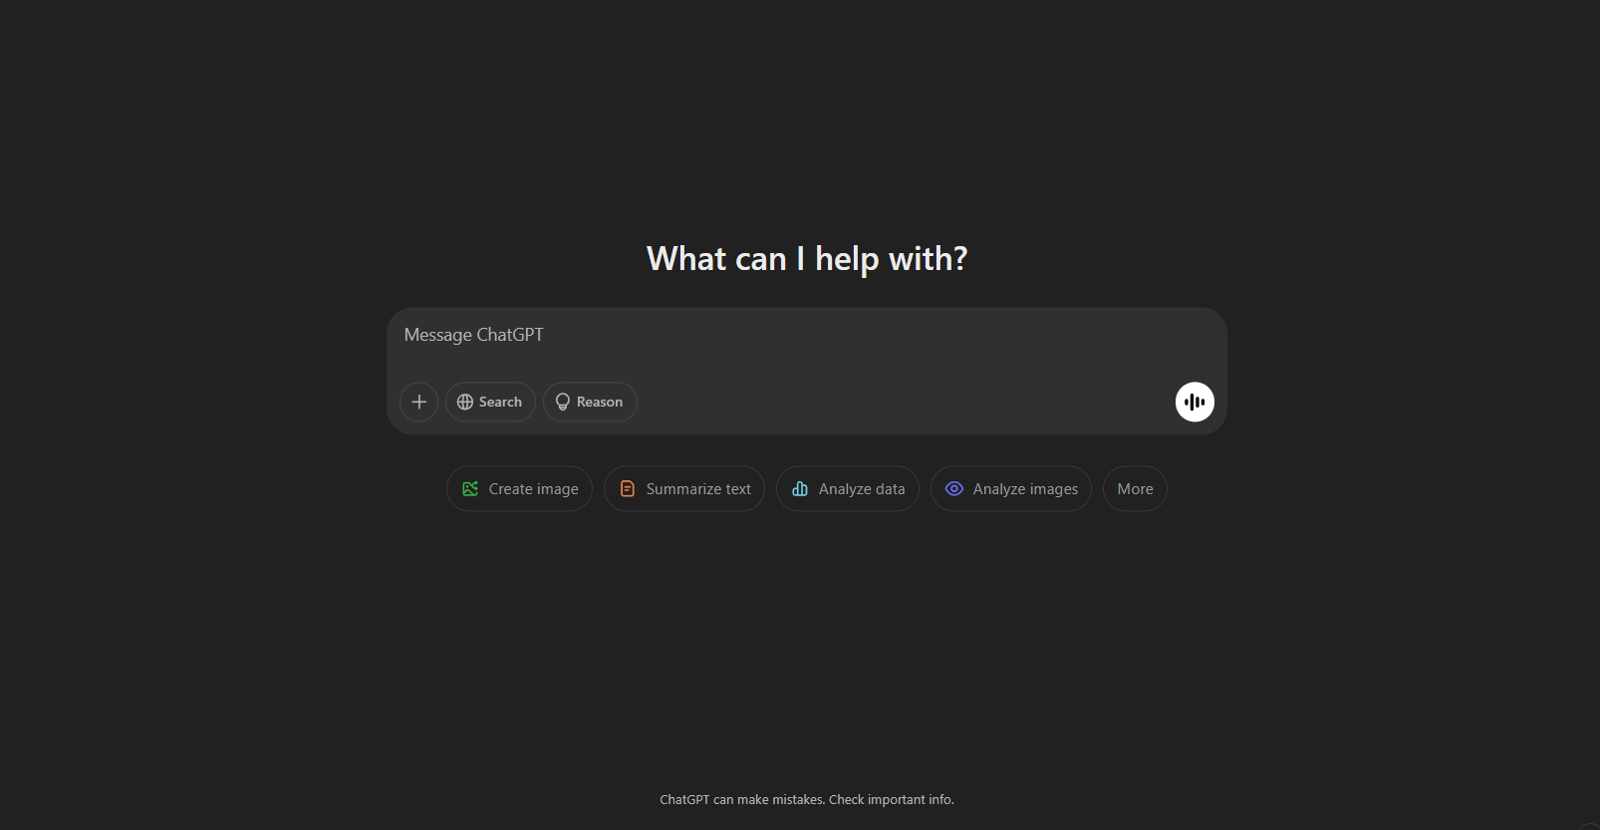Viewport: 1600px width, 830px height.
Task: Choose the Summarize text suggestion
Action: click(684, 489)
